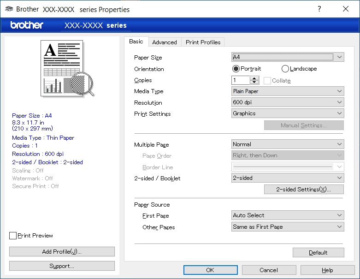Open the 2-sided / Booklet dropdown
Image resolution: width=360 pixels, height=279 pixels.
[x=288, y=178]
